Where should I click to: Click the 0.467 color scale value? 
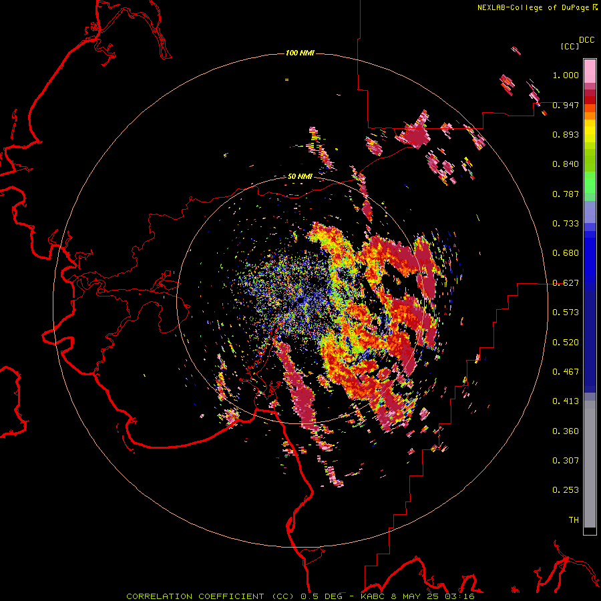[566, 372]
